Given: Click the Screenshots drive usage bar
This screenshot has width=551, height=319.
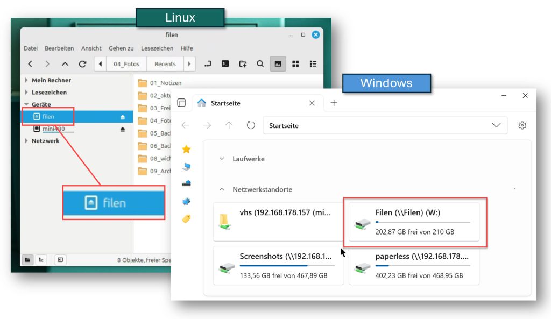Looking at the screenshot, I should click(x=287, y=265).
